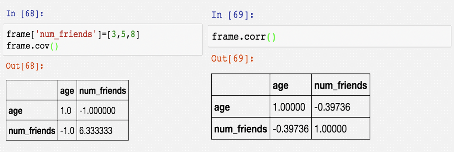The width and height of the screenshot is (454, 152).
Task: Select num_friends row label in correlation table
Action: tap(240, 129)
